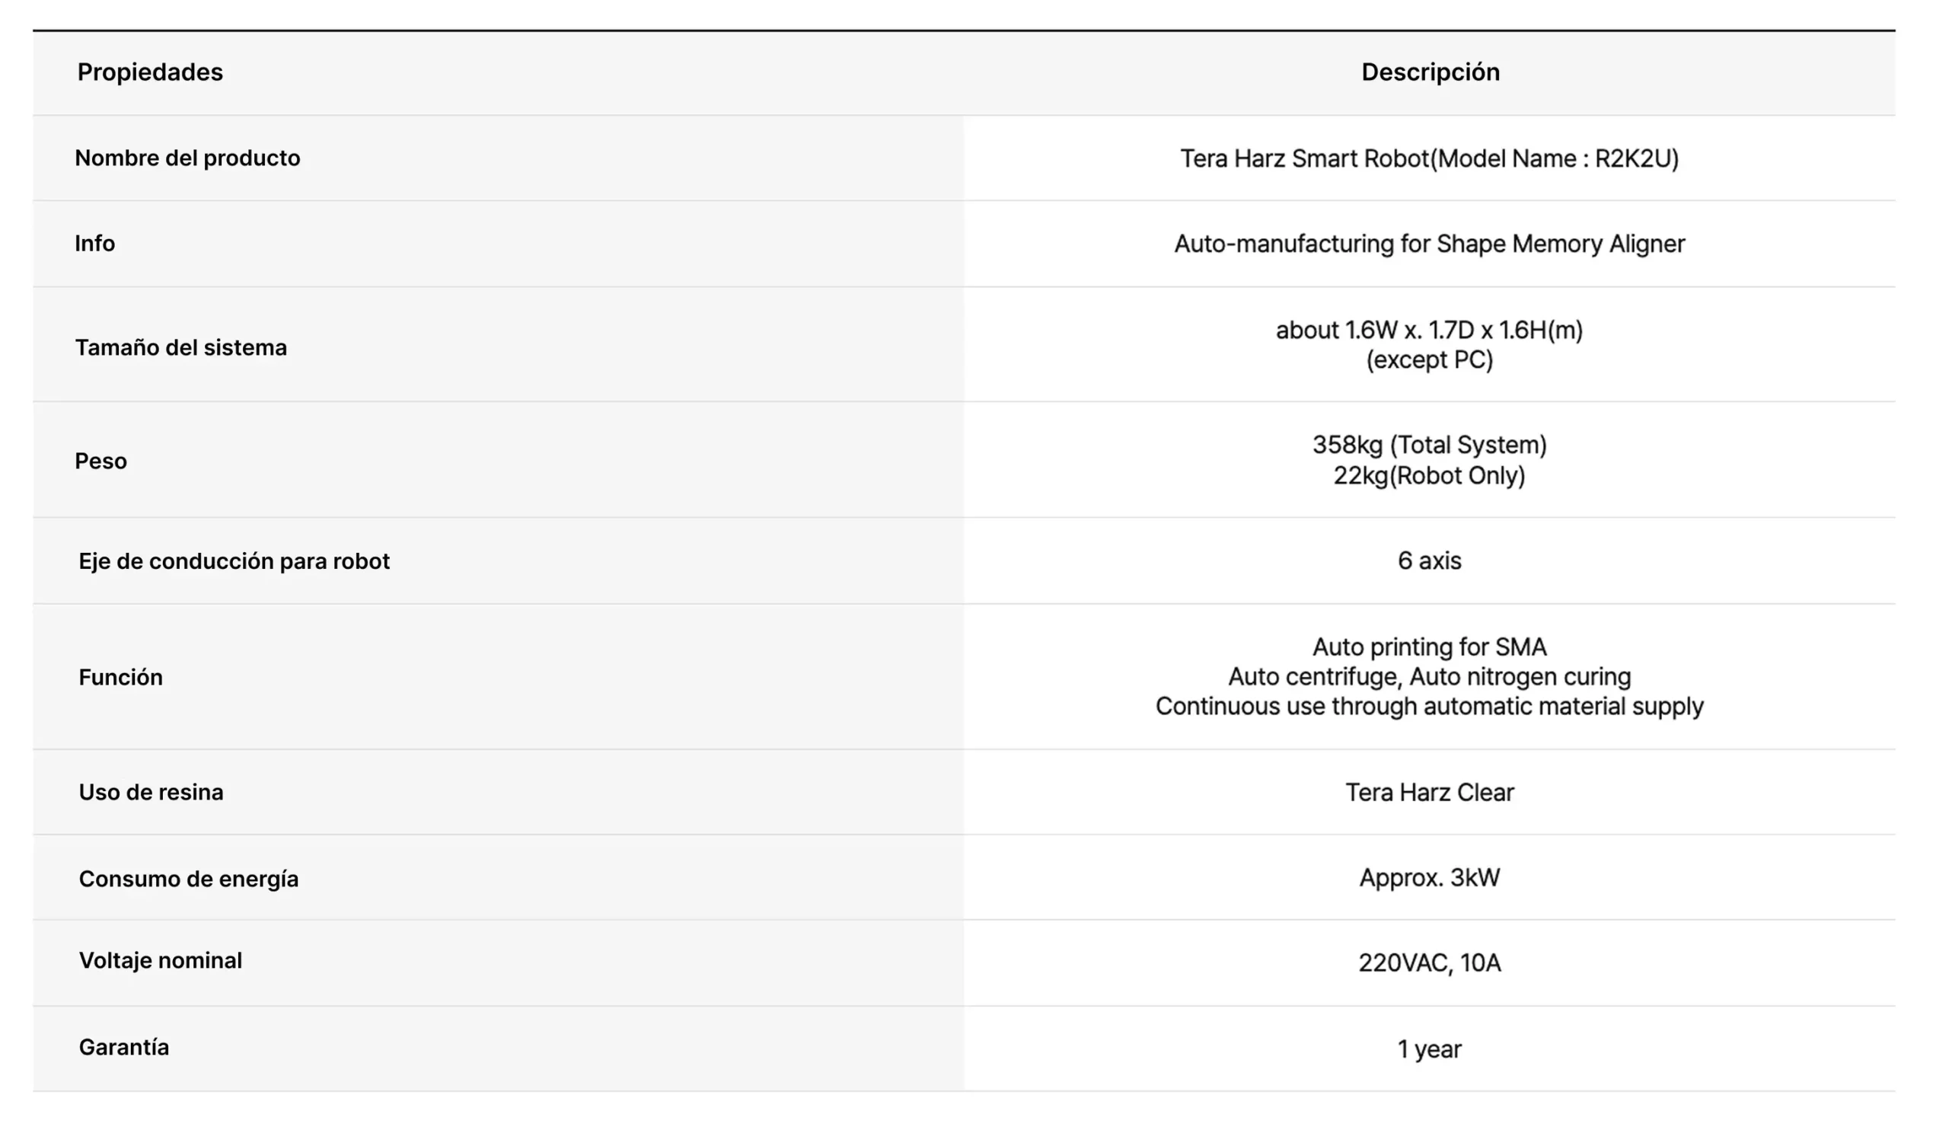Click the Approx. 3kW value
Image resolution: width=1949 pixels, height=1127 pixels.
(x=1429, y=878)
